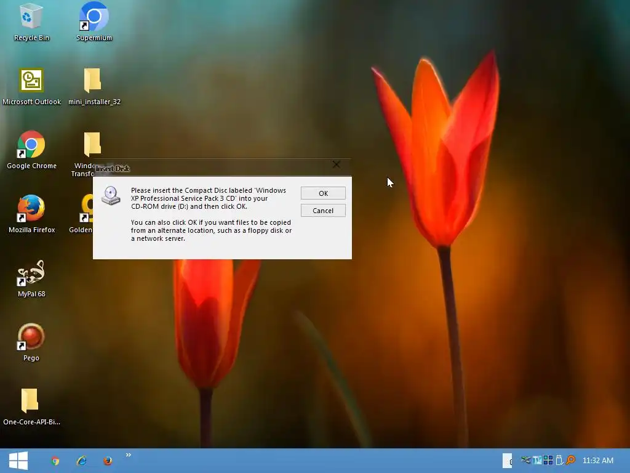Select the Google Chrome desktop shortcut

pyautogui.click(x=31, y=150)
